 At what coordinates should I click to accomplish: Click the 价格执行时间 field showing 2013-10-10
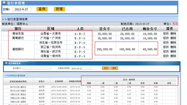click(x=82, y=68)
